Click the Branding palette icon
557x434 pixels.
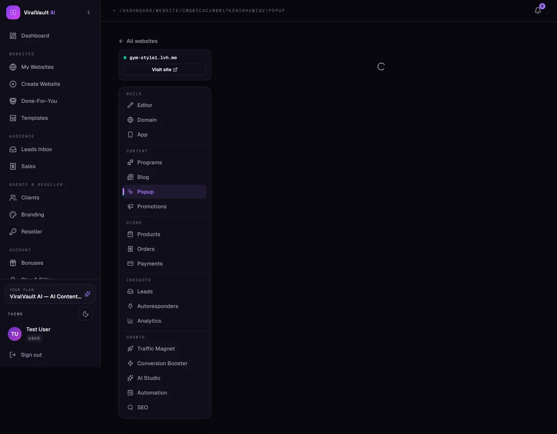pyautogui.click(x=13, y=215)
